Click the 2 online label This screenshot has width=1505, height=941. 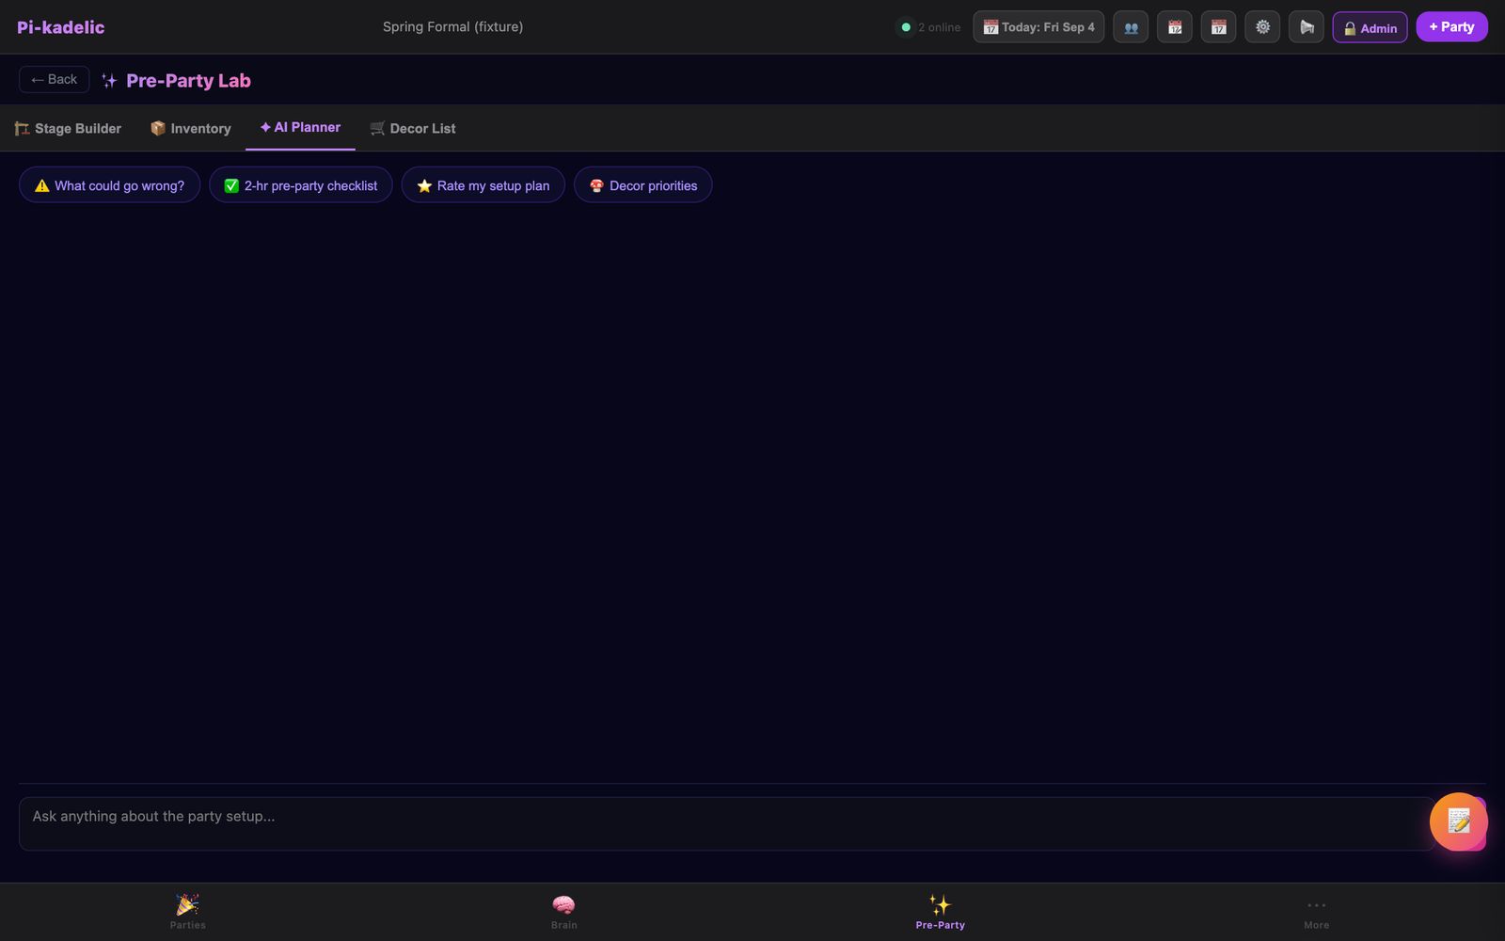pos(940,27)
